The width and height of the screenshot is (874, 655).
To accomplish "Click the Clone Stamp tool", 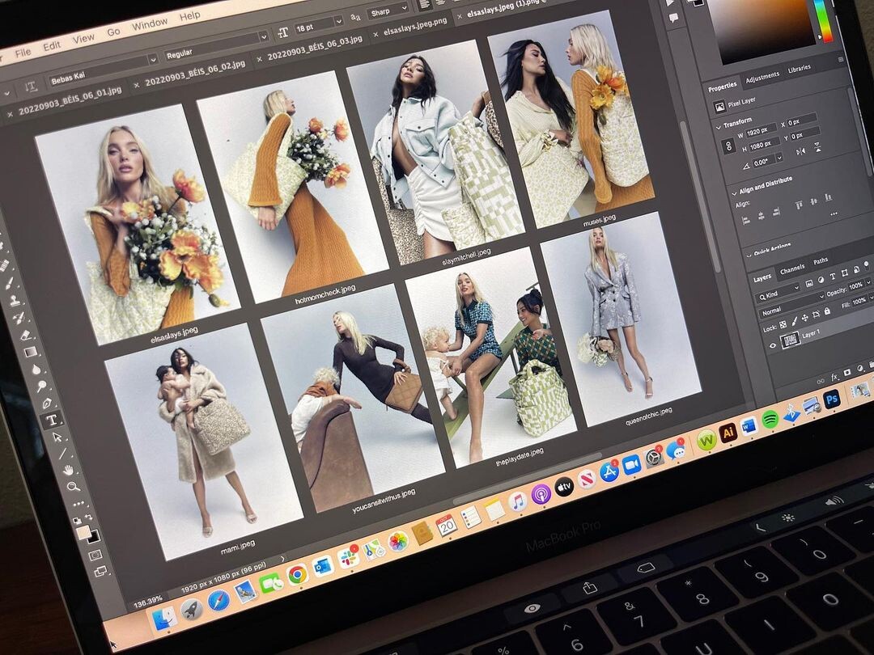I will pos(15,300).
